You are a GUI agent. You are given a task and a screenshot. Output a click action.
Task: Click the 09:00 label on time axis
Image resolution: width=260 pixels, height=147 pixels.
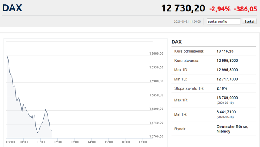pyautogui.click(x=11, y=142)
